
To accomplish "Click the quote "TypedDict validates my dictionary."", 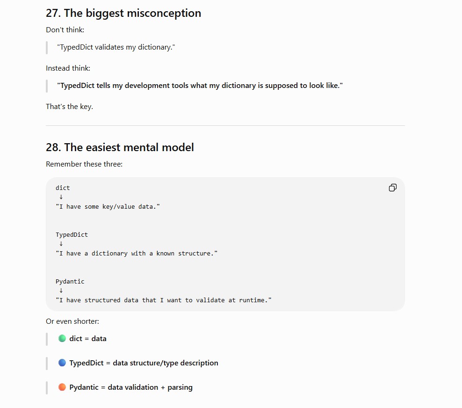I will tap(116, 47).
